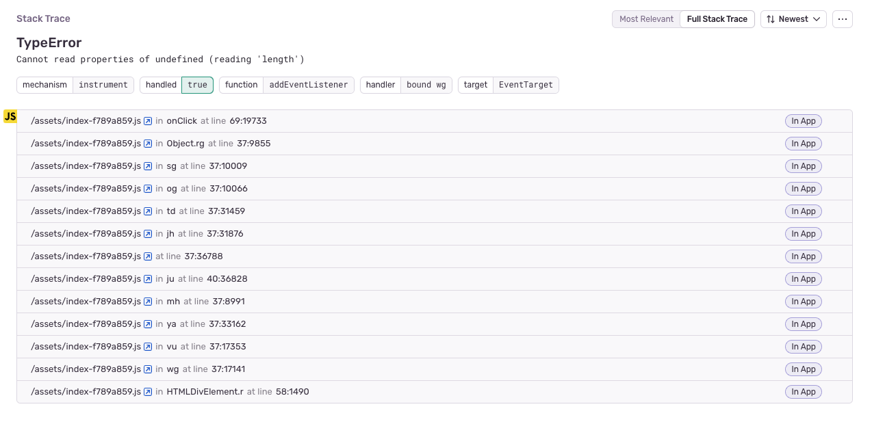Open source for the onClick frame via external link
This screenshot has height=424, width=872.
pyautogui.click(x=148, y=120)
